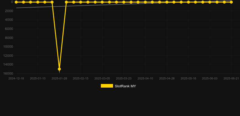The height and width of the screenshot is (116, 240).
Task: Click the data point above 2025-03-05
Action: click(x=102, y=2)
